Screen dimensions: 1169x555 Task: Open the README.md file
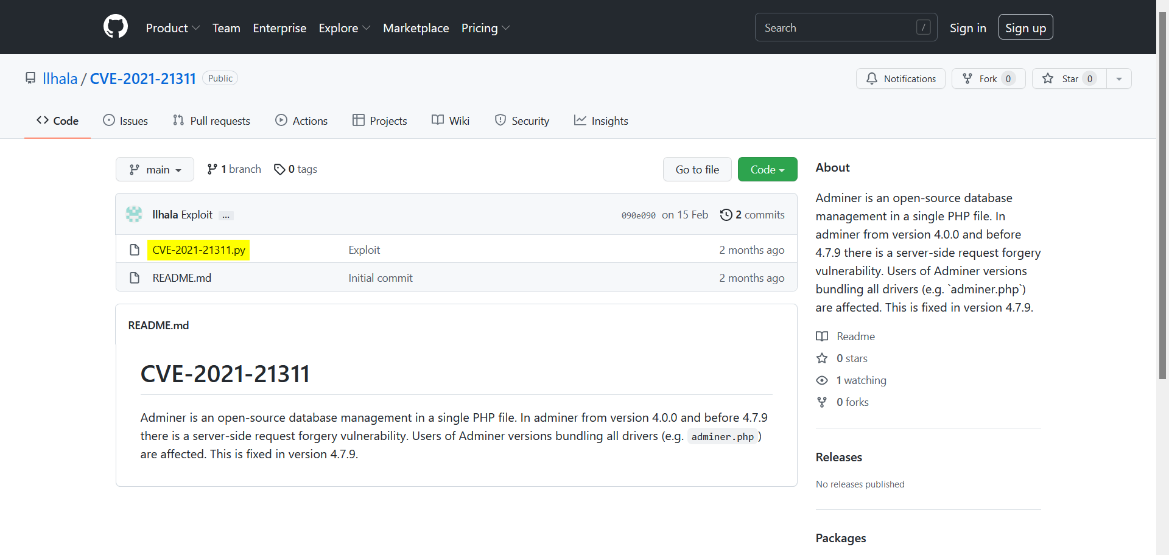tap(181, 277)
